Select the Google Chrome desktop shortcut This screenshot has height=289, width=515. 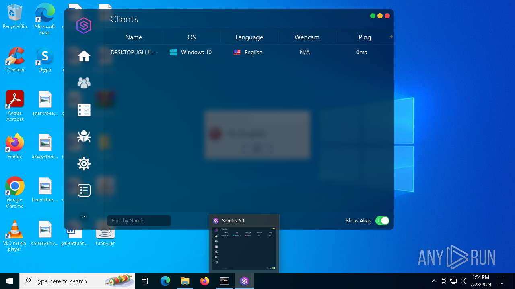[x=15, y=193]
